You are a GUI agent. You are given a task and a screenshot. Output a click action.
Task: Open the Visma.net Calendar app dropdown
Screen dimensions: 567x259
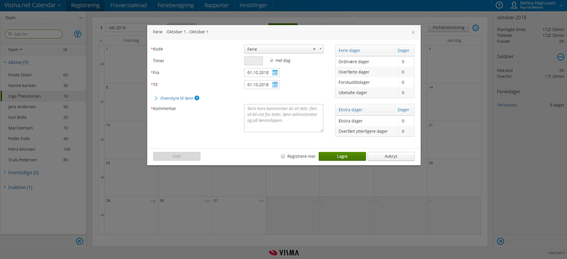click(x=32, y=6)
